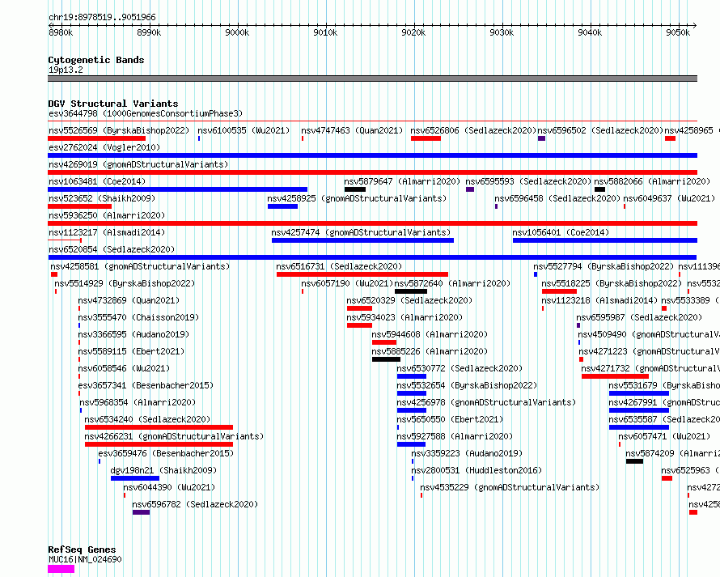Open nsv5934023 (Almarri2020) label
Image resolution: width=720 pixels, height=577 pixels.
point(404,317)
